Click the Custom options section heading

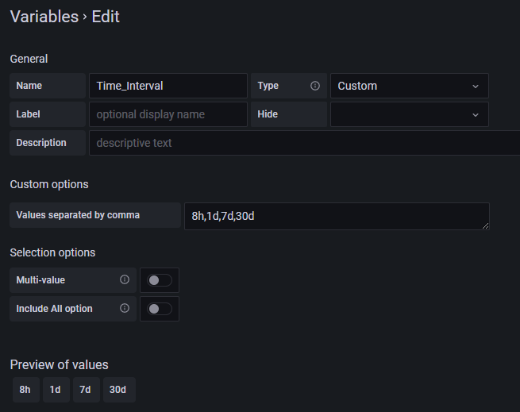[x=49, y=184]
